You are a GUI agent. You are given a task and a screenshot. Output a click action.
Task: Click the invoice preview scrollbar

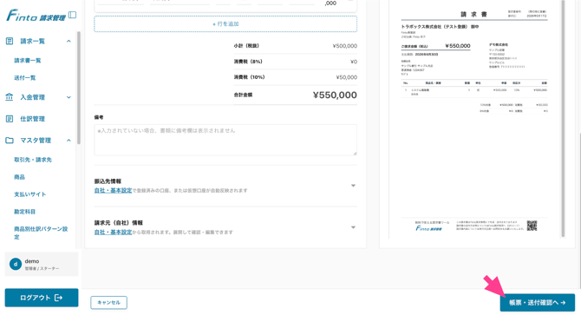click(x=563, y=119)
